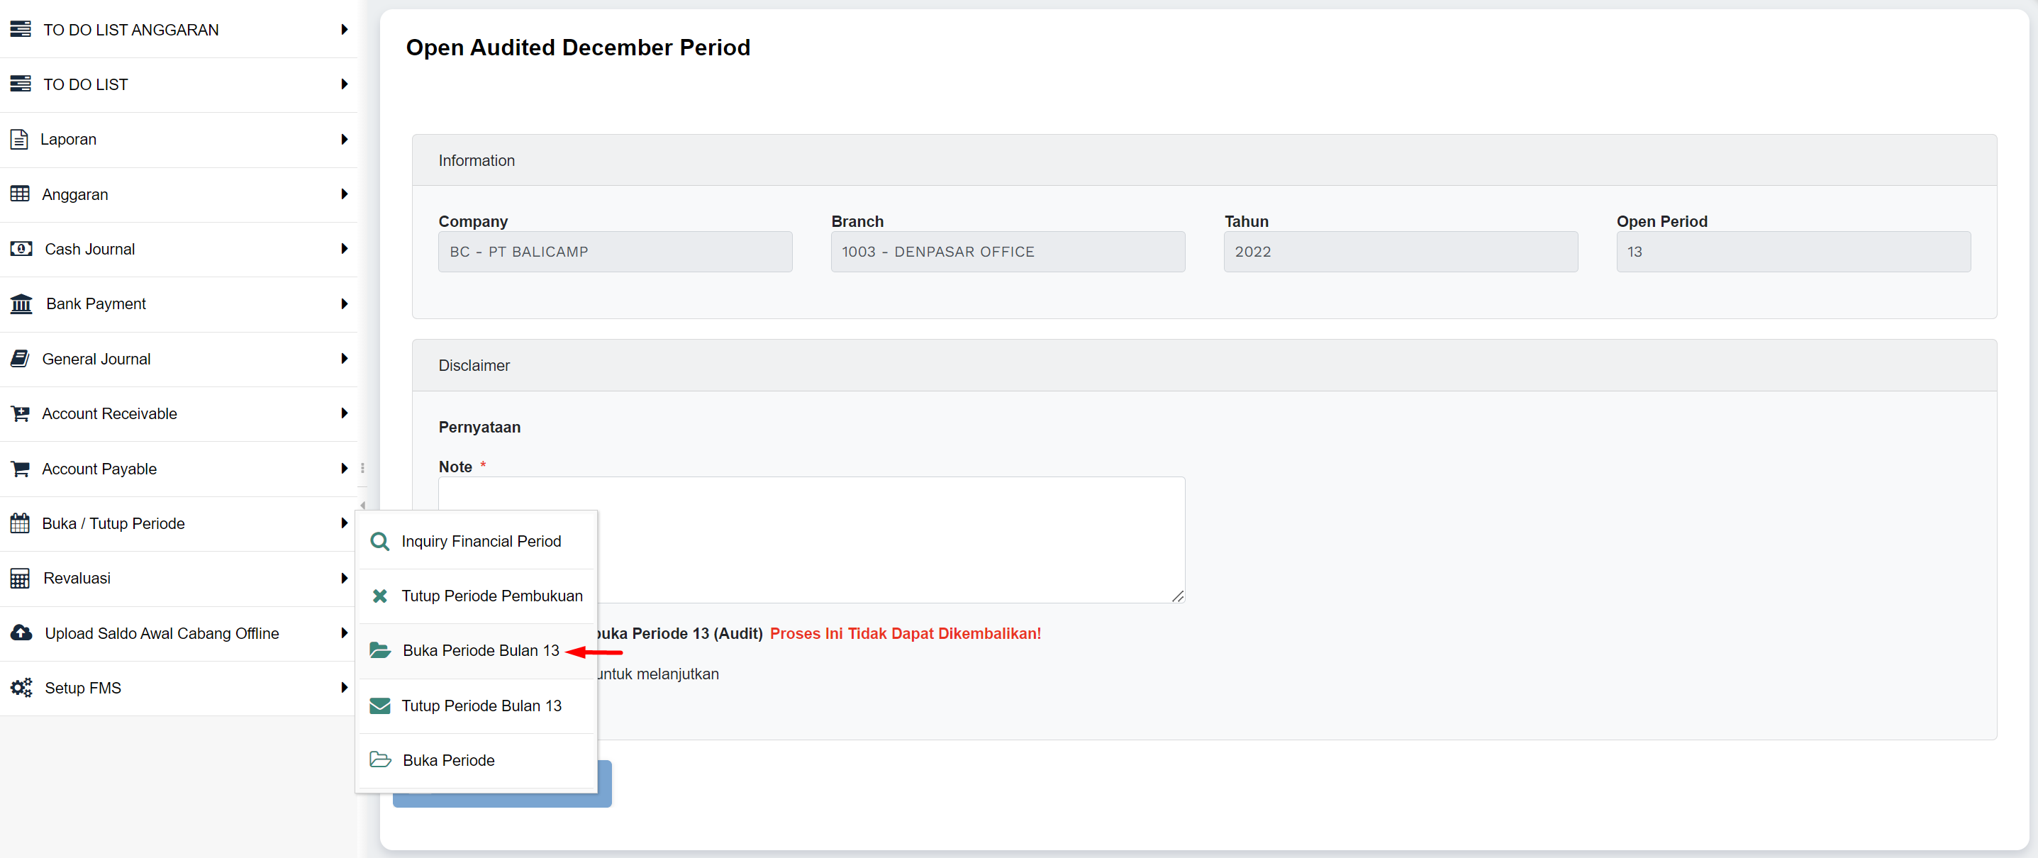Click the Inquiry Financial Period magnifier icon
The width and height of the screenshot is (2038, 858).
click(380, 542)
